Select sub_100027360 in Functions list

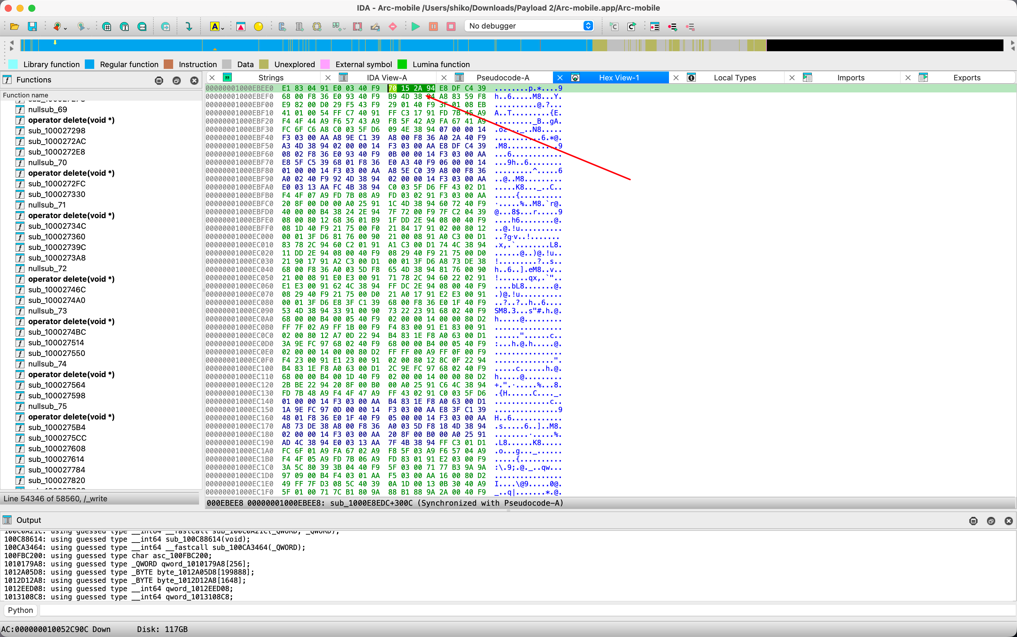[57, 237]
